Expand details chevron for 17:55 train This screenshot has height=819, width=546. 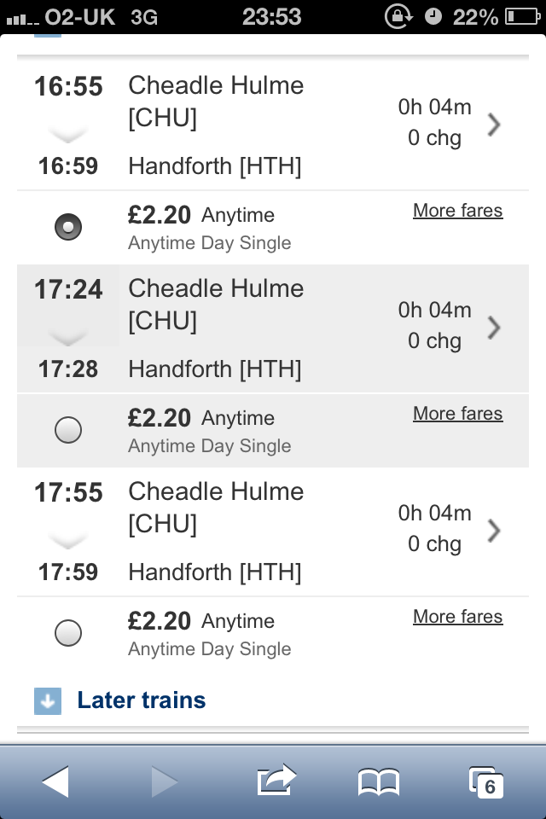tap(493, 531)
